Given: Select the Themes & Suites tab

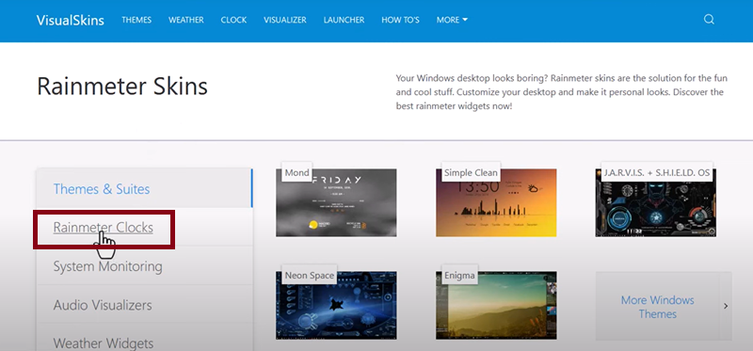Looking at the screenshot, I should (144, 188).
